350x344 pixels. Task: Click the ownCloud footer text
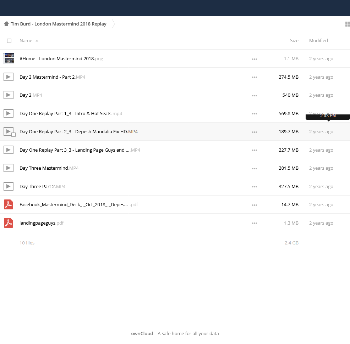[175, 333]
